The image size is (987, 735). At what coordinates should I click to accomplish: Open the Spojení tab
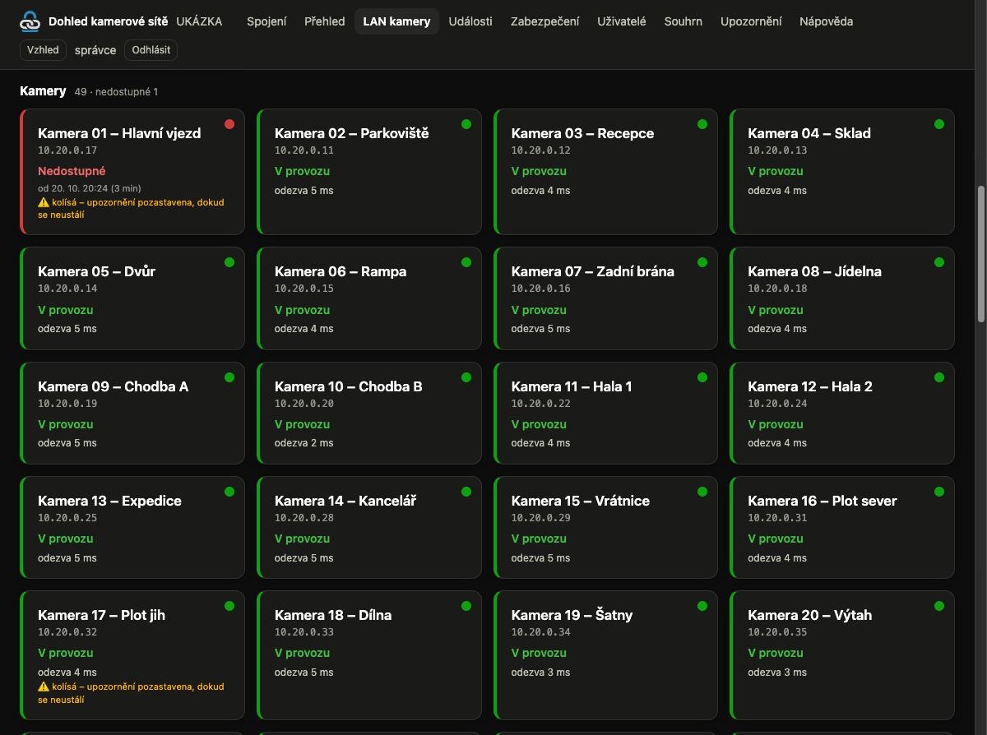pyautogui.click(x=266, y=21)
